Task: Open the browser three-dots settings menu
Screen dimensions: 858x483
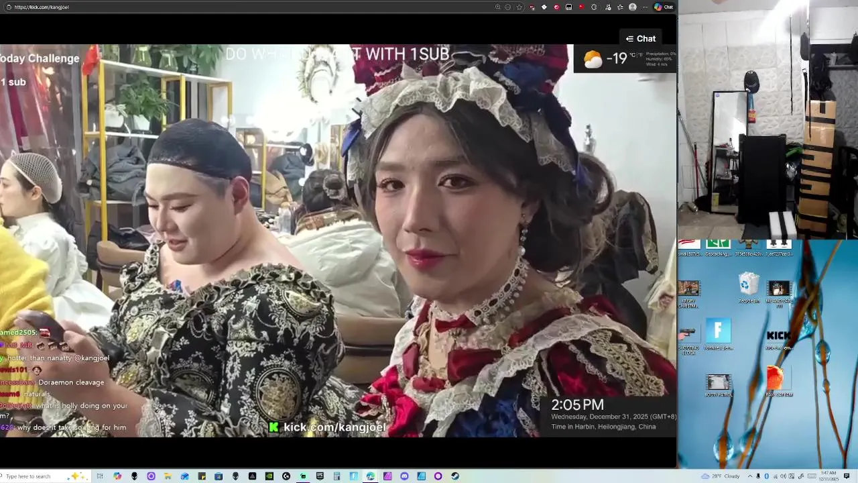Action: click(645, 7)
